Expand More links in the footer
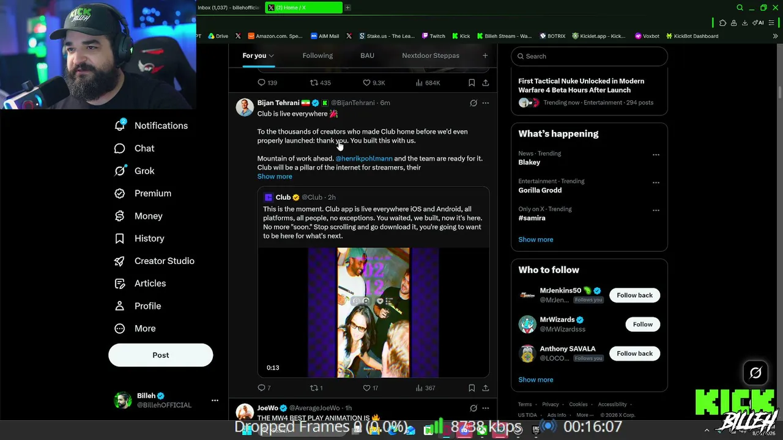The width and height of the screenshot is (783, 440). (584, 415)
